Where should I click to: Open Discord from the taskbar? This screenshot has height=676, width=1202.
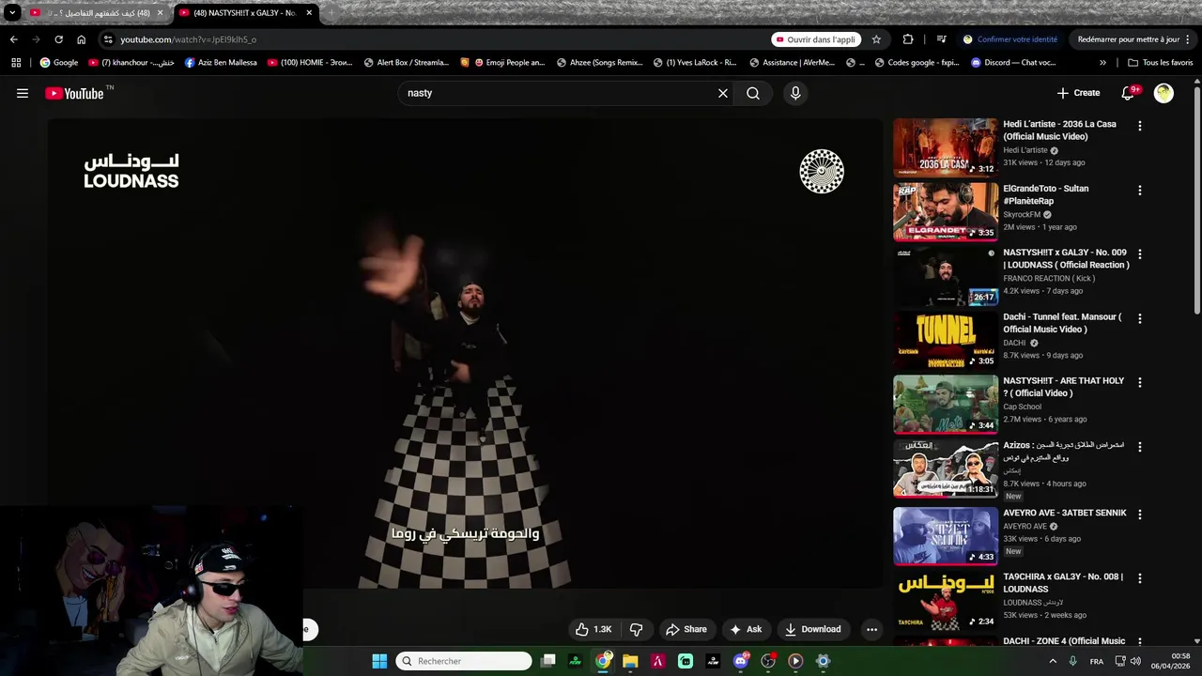(x=741, y=661)
